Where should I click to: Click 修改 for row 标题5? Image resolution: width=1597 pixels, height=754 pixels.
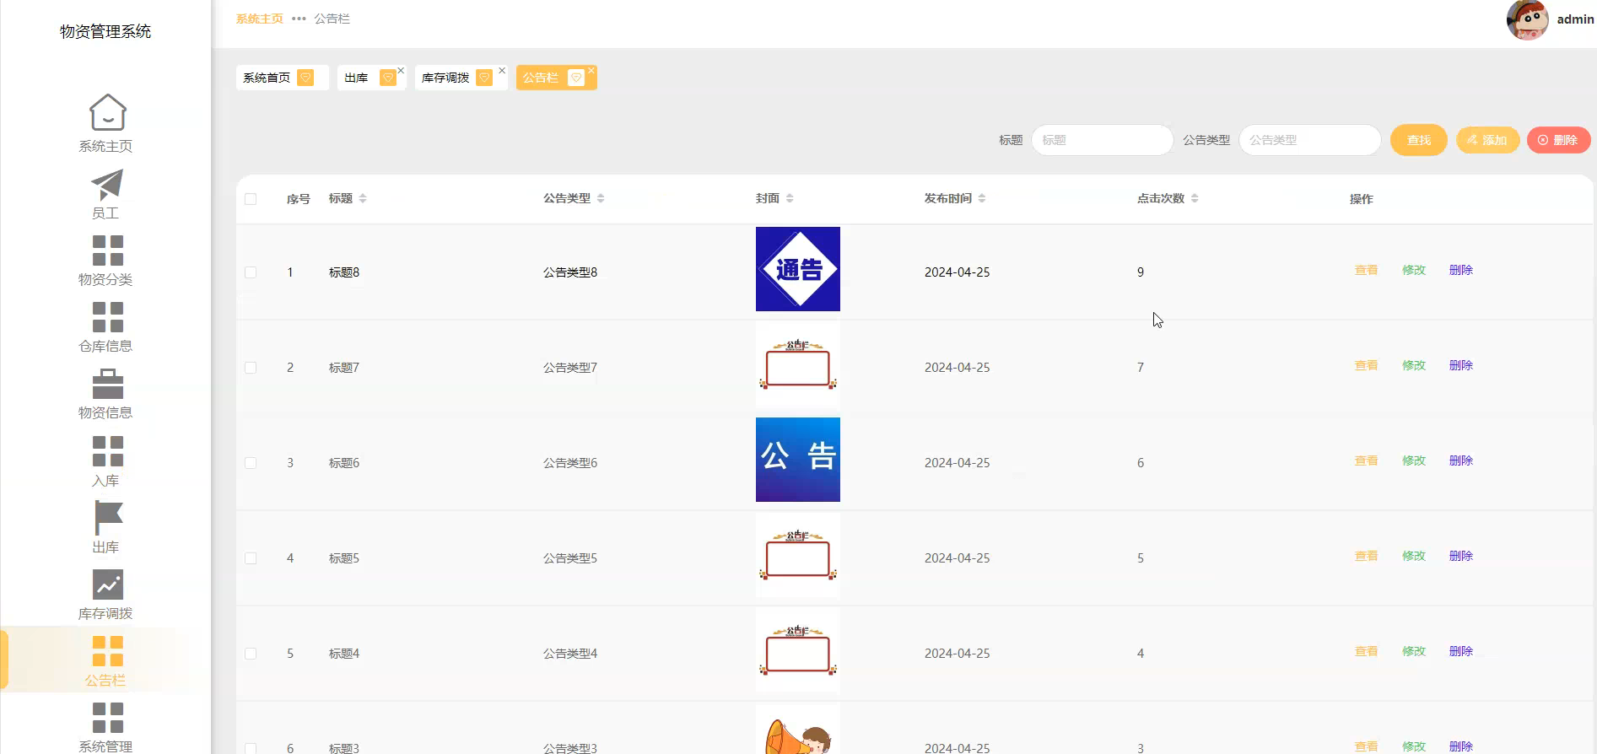point(1414,556)
